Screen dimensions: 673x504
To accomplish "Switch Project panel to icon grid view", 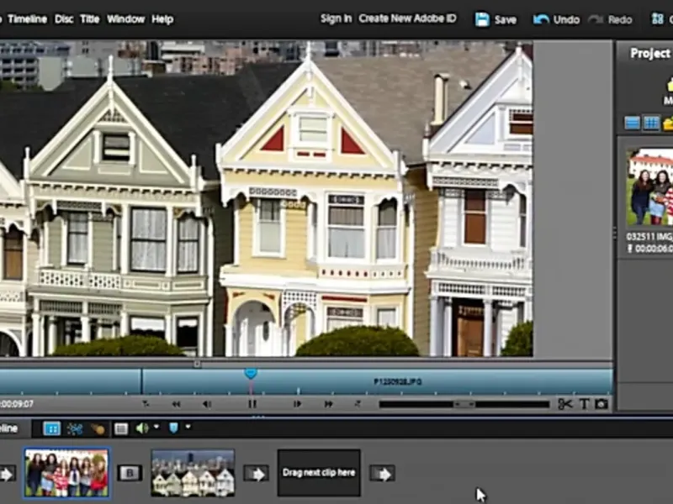I will coord(651,123).
